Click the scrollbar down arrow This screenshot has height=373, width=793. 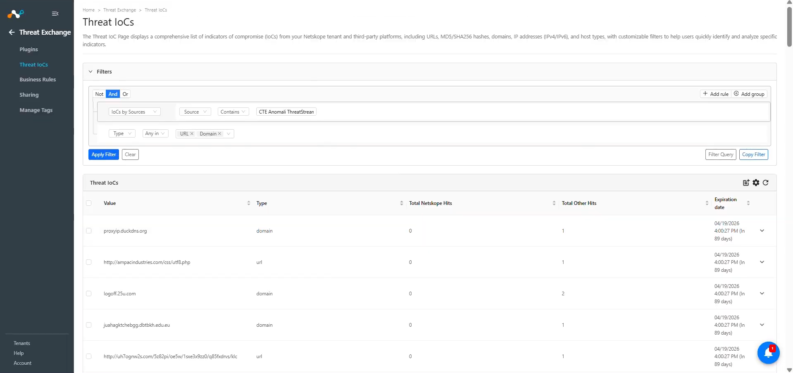pyautogui.click(x=789, y=370)
